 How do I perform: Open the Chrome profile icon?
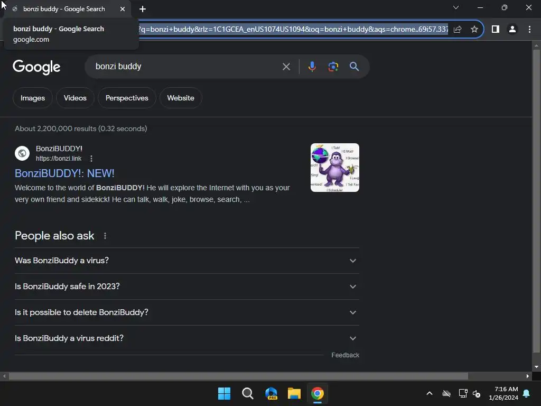[512, 30]
